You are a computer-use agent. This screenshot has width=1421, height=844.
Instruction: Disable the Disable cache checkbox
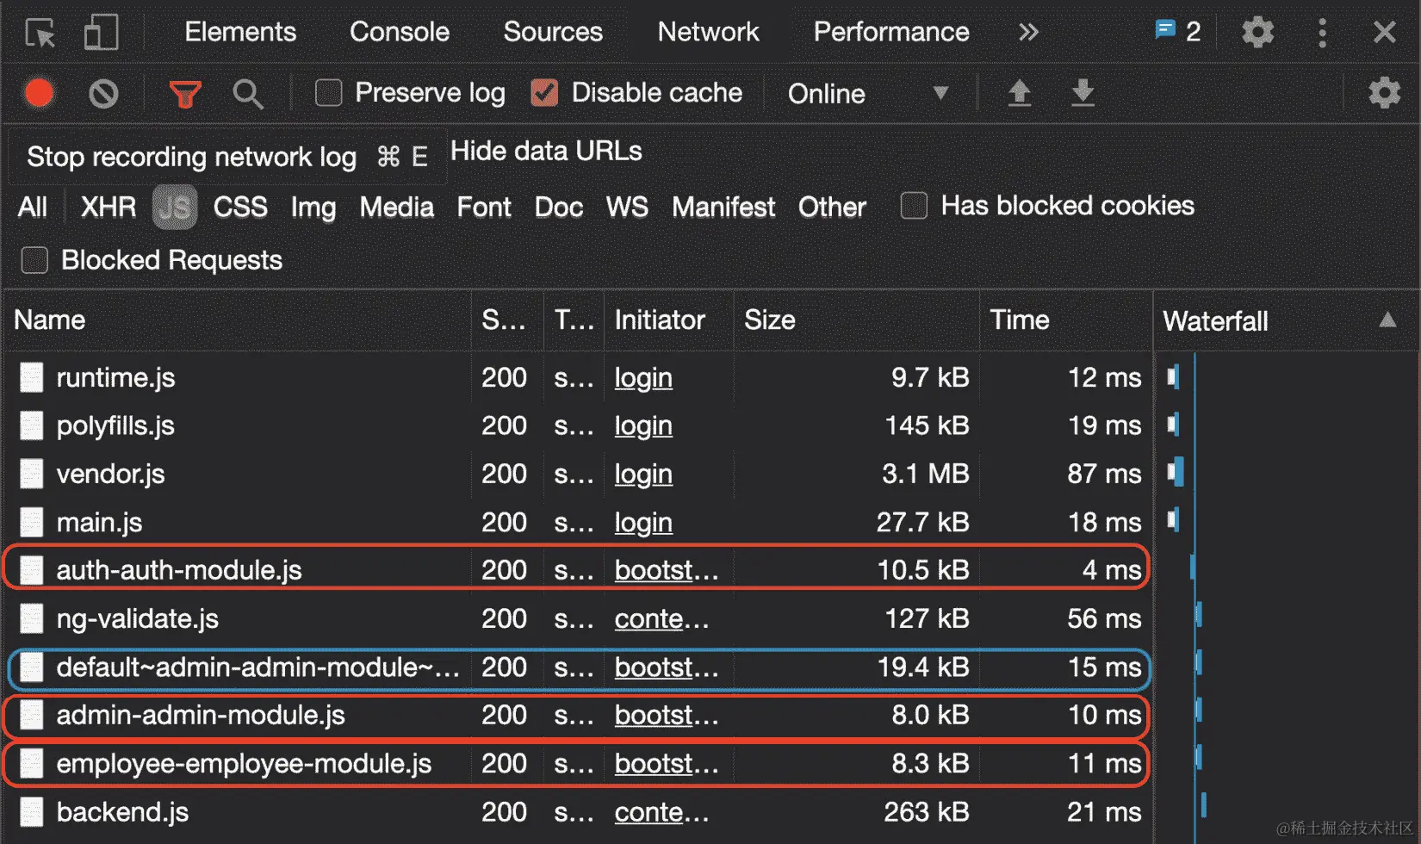[x=545, y=92]
